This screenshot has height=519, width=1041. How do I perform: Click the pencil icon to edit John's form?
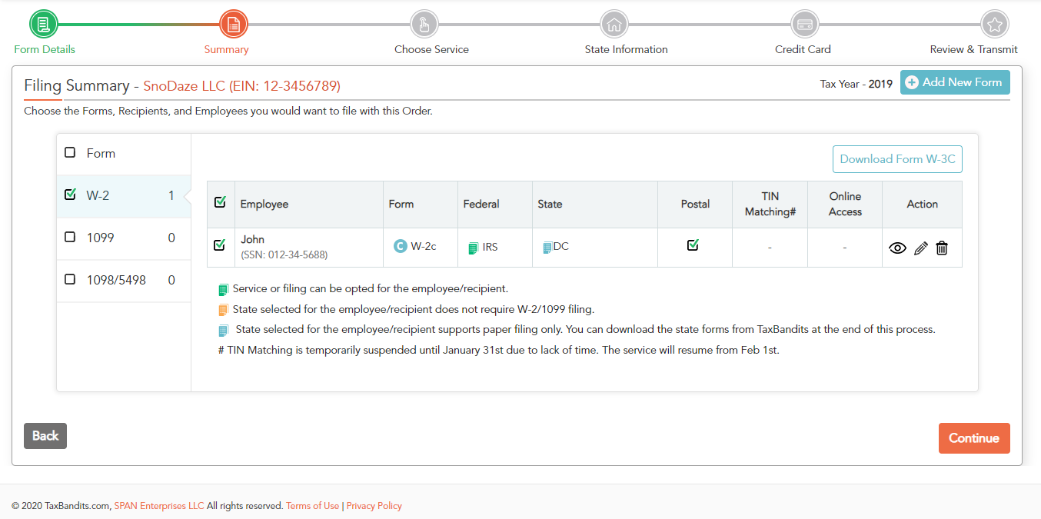(920, 248)
